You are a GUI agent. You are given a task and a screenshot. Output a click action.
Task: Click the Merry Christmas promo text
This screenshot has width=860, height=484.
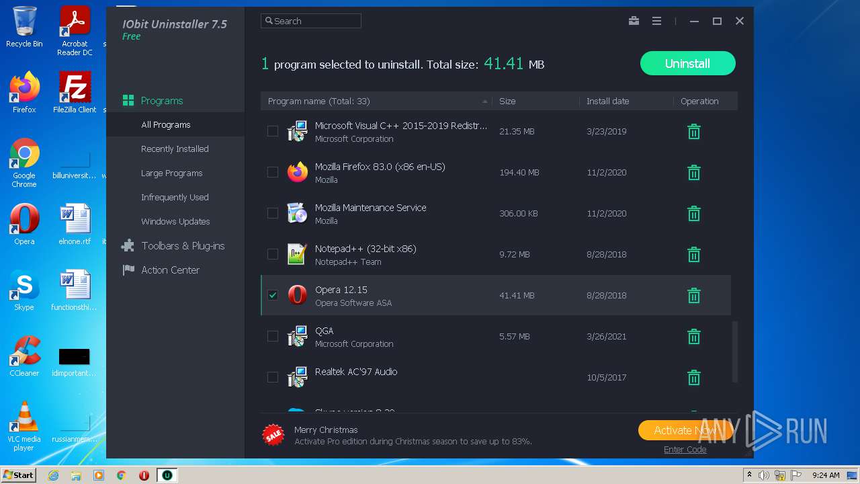tap(326, 430)
